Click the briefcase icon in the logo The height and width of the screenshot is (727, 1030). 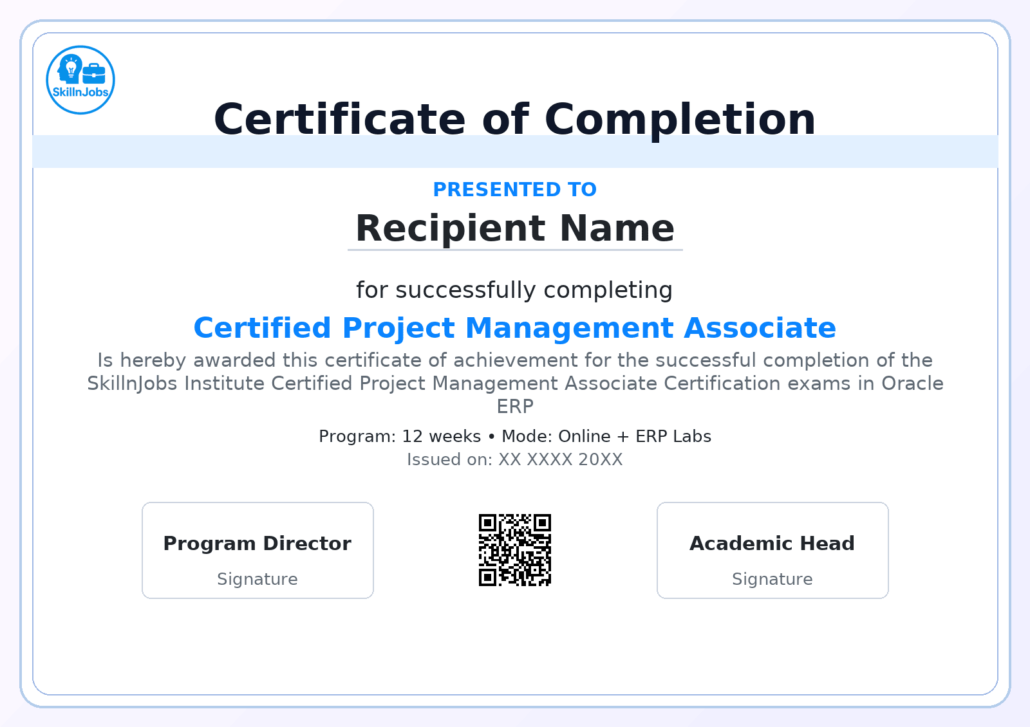point(94,73)
